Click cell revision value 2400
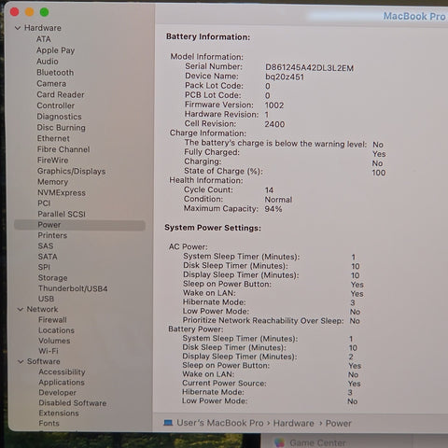 click(x=274, y=124)
